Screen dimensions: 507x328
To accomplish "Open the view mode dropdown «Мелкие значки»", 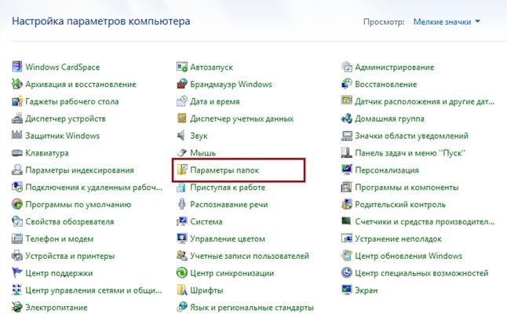I will click(447, 22).
